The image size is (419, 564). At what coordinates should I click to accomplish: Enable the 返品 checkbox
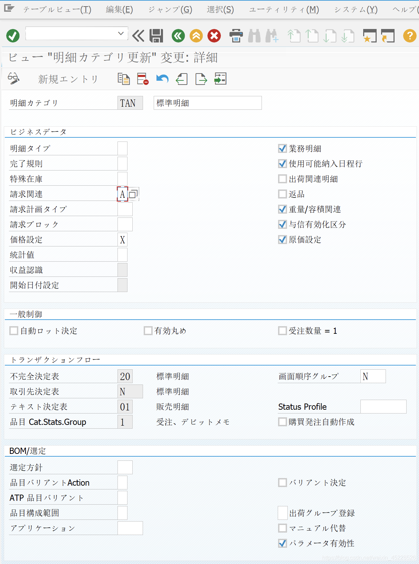(282, 194)
